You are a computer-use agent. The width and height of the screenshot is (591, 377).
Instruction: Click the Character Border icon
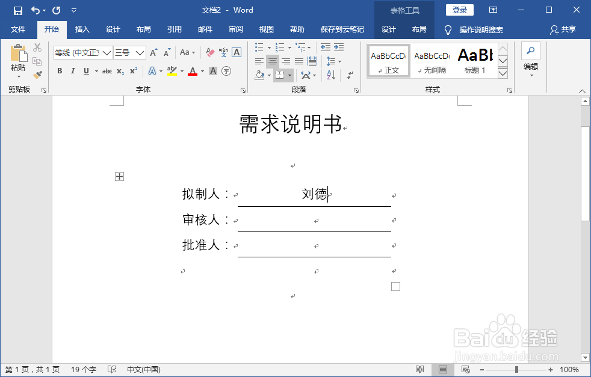tap(237, 52)
